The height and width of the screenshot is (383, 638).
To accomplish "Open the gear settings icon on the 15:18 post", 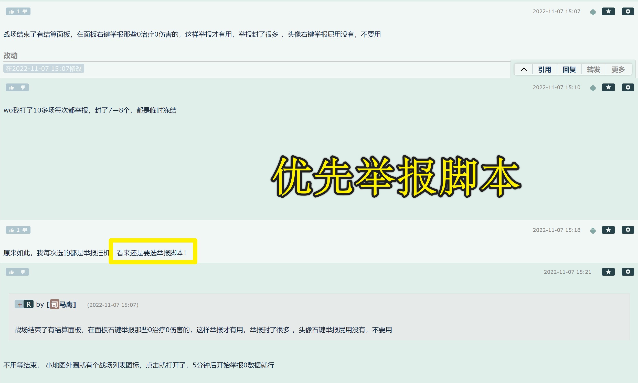I will [x=628, y=230].
